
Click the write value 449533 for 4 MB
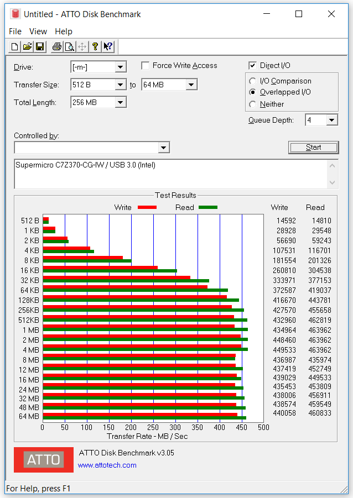(284, 350)
